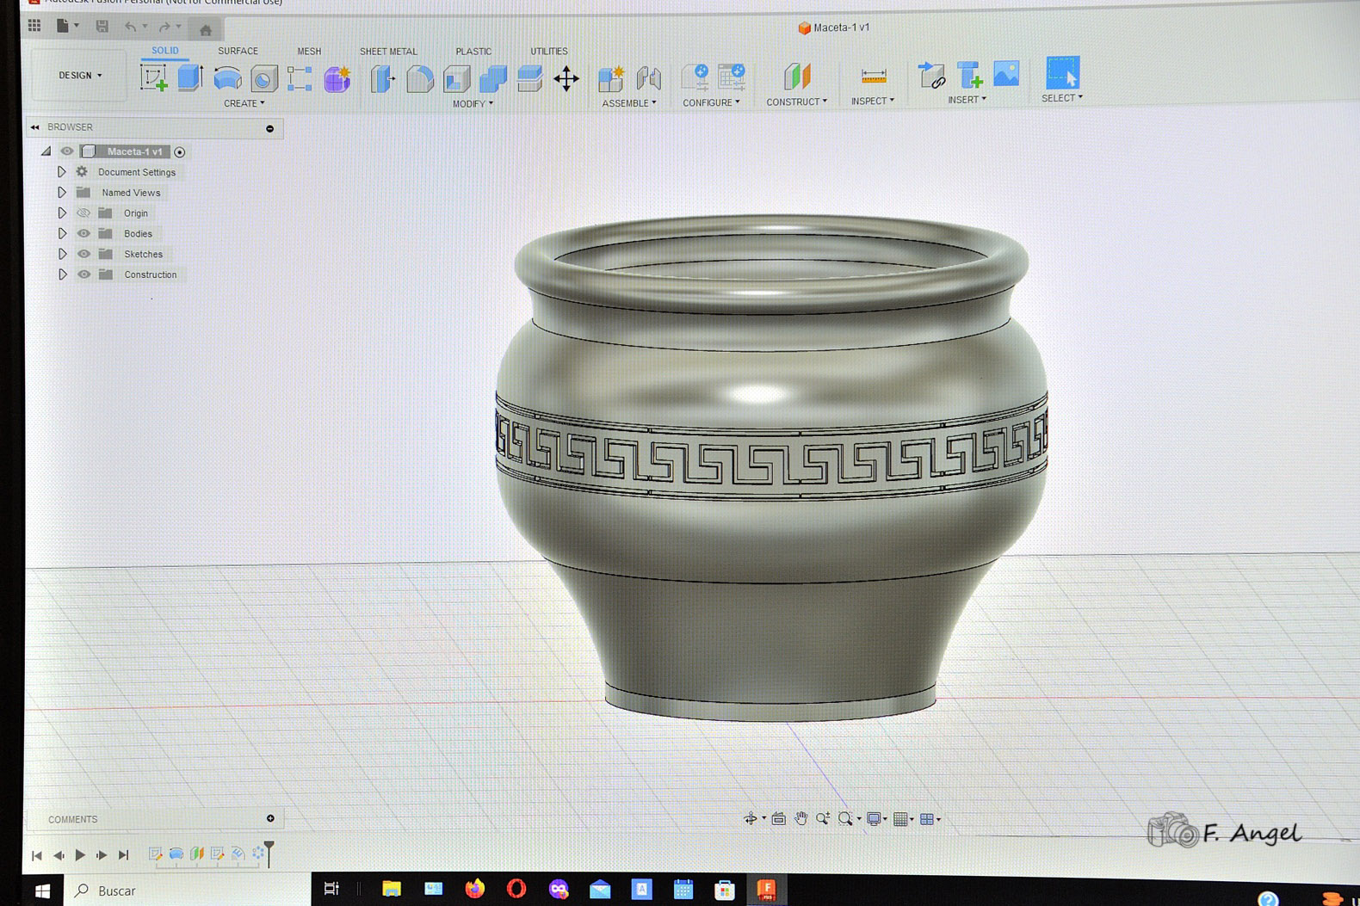Switch to the PLASTIC tab
1360x906 pixels.
coord(473,52)
